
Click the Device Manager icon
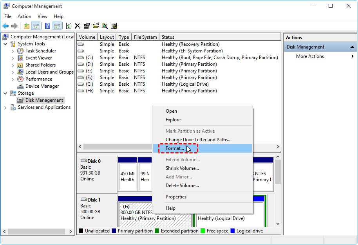point(20,86)
